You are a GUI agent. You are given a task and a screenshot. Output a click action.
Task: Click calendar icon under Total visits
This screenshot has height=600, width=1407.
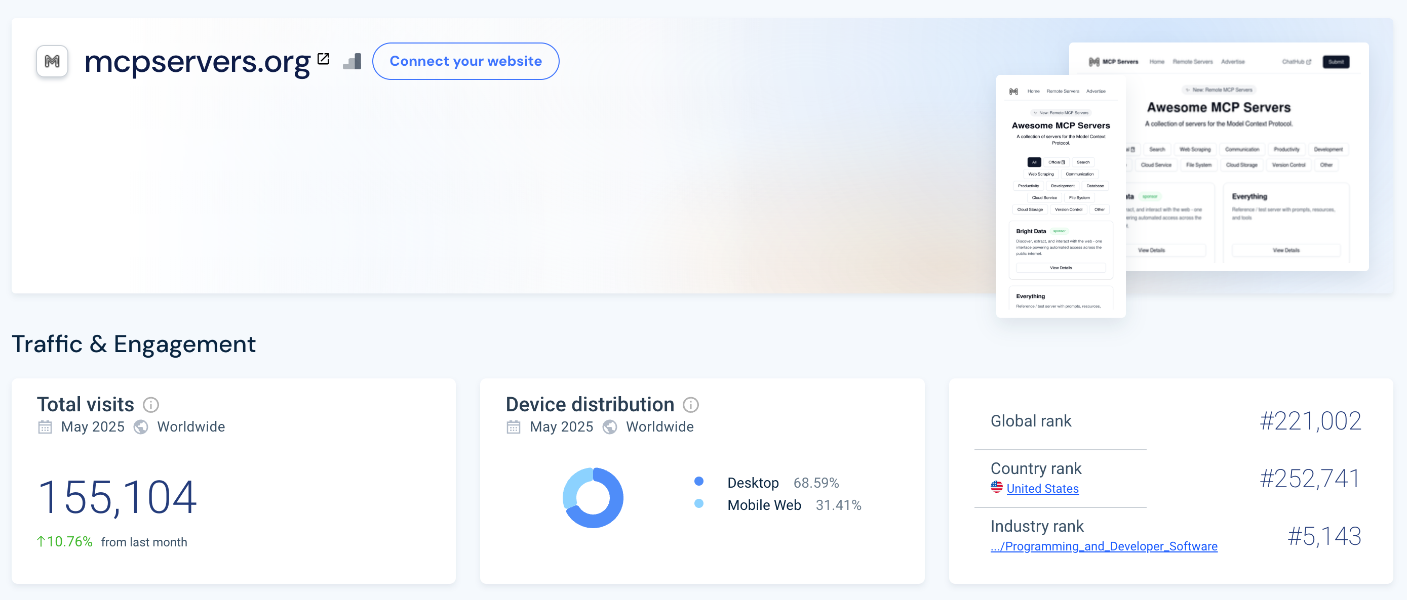click(x=45, y=426)
